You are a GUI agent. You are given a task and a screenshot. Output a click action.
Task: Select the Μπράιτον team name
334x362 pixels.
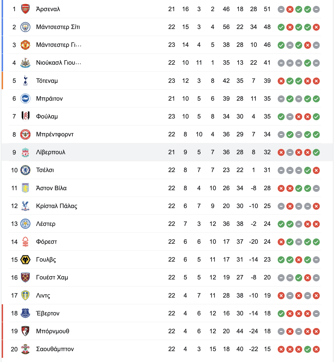tap(49, 98)
